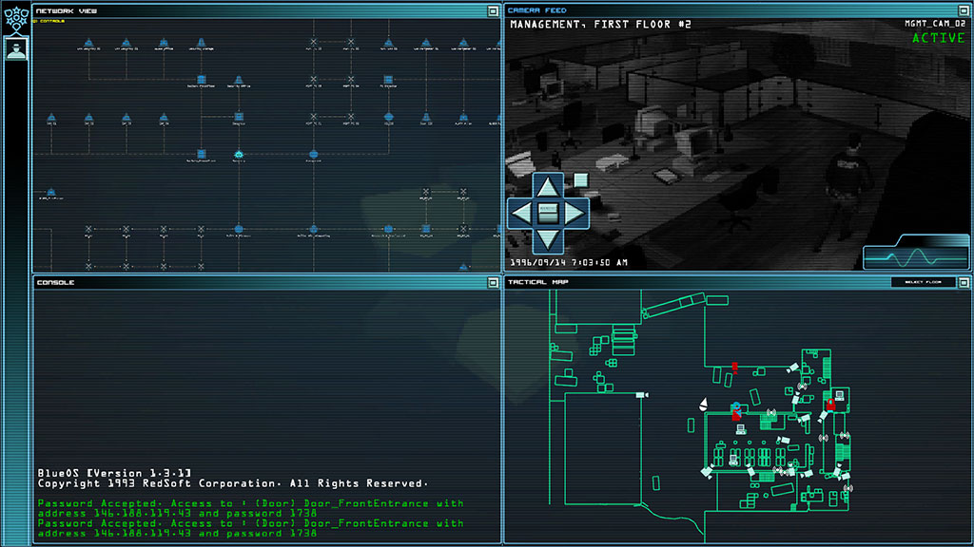974x547 pixels.
Task: Expand the Console panel with corner button
Action: click(x=492, y=283)
